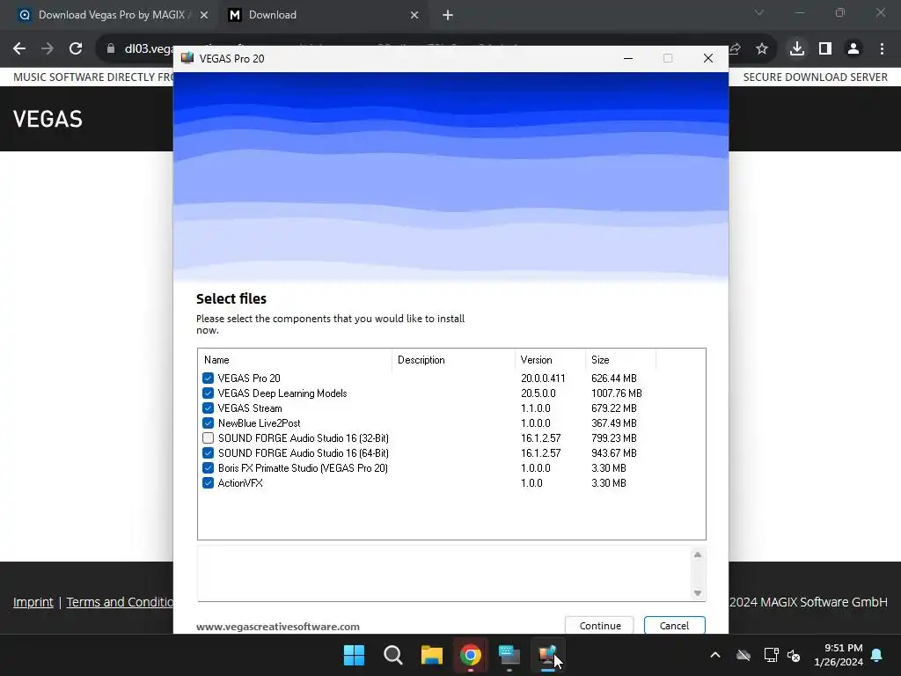Screen dimensions: 901x676
Task: Open a new Chrome tab
Action: pyautogui.click(x=448, y=16)
